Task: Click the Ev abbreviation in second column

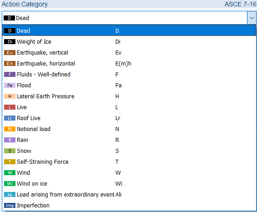Action: pos(119,53)
